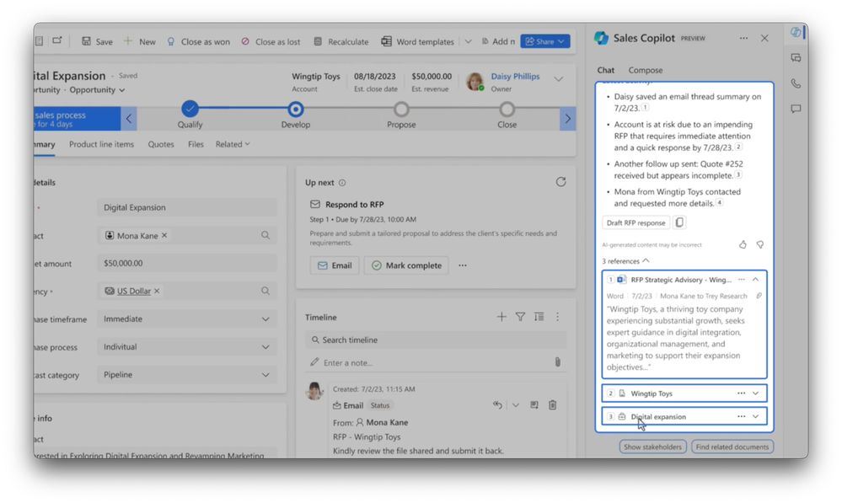The image size is (842, 503).
Task: Open the Share button menu
Action: pos(545,41)
